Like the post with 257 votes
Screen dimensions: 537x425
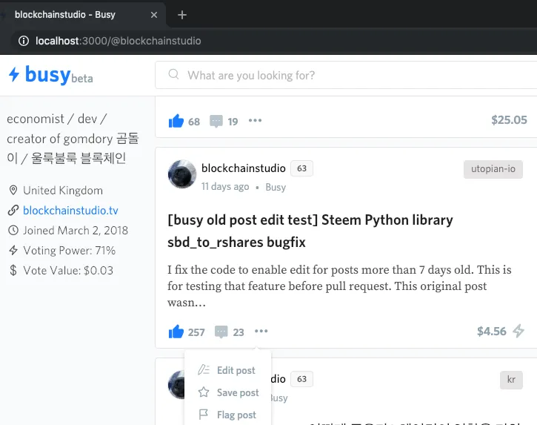176,332
